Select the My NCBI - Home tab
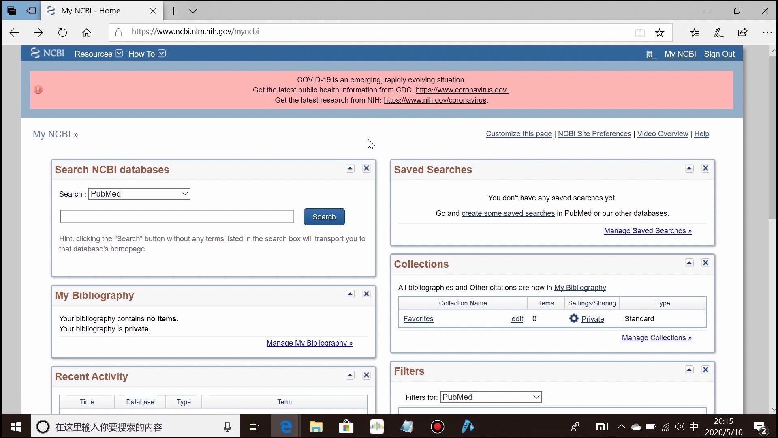Screen dimensions: 778x438 point(102,11)
